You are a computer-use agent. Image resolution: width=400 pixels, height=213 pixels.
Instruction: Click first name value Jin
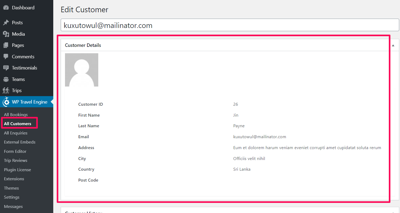(236, 115)
